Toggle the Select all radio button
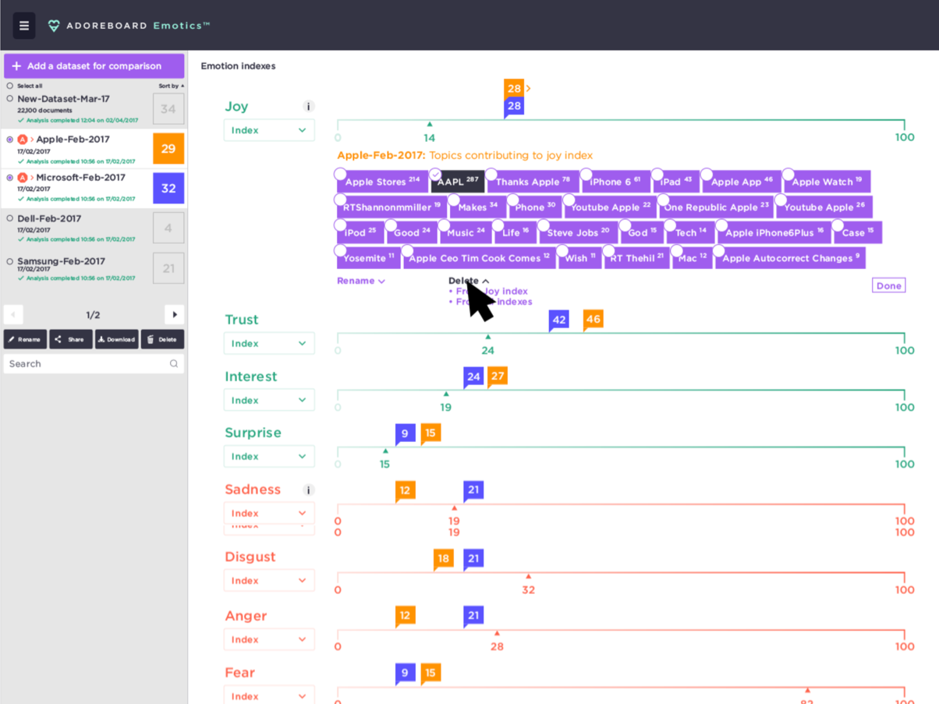 [x=10, y=86]
